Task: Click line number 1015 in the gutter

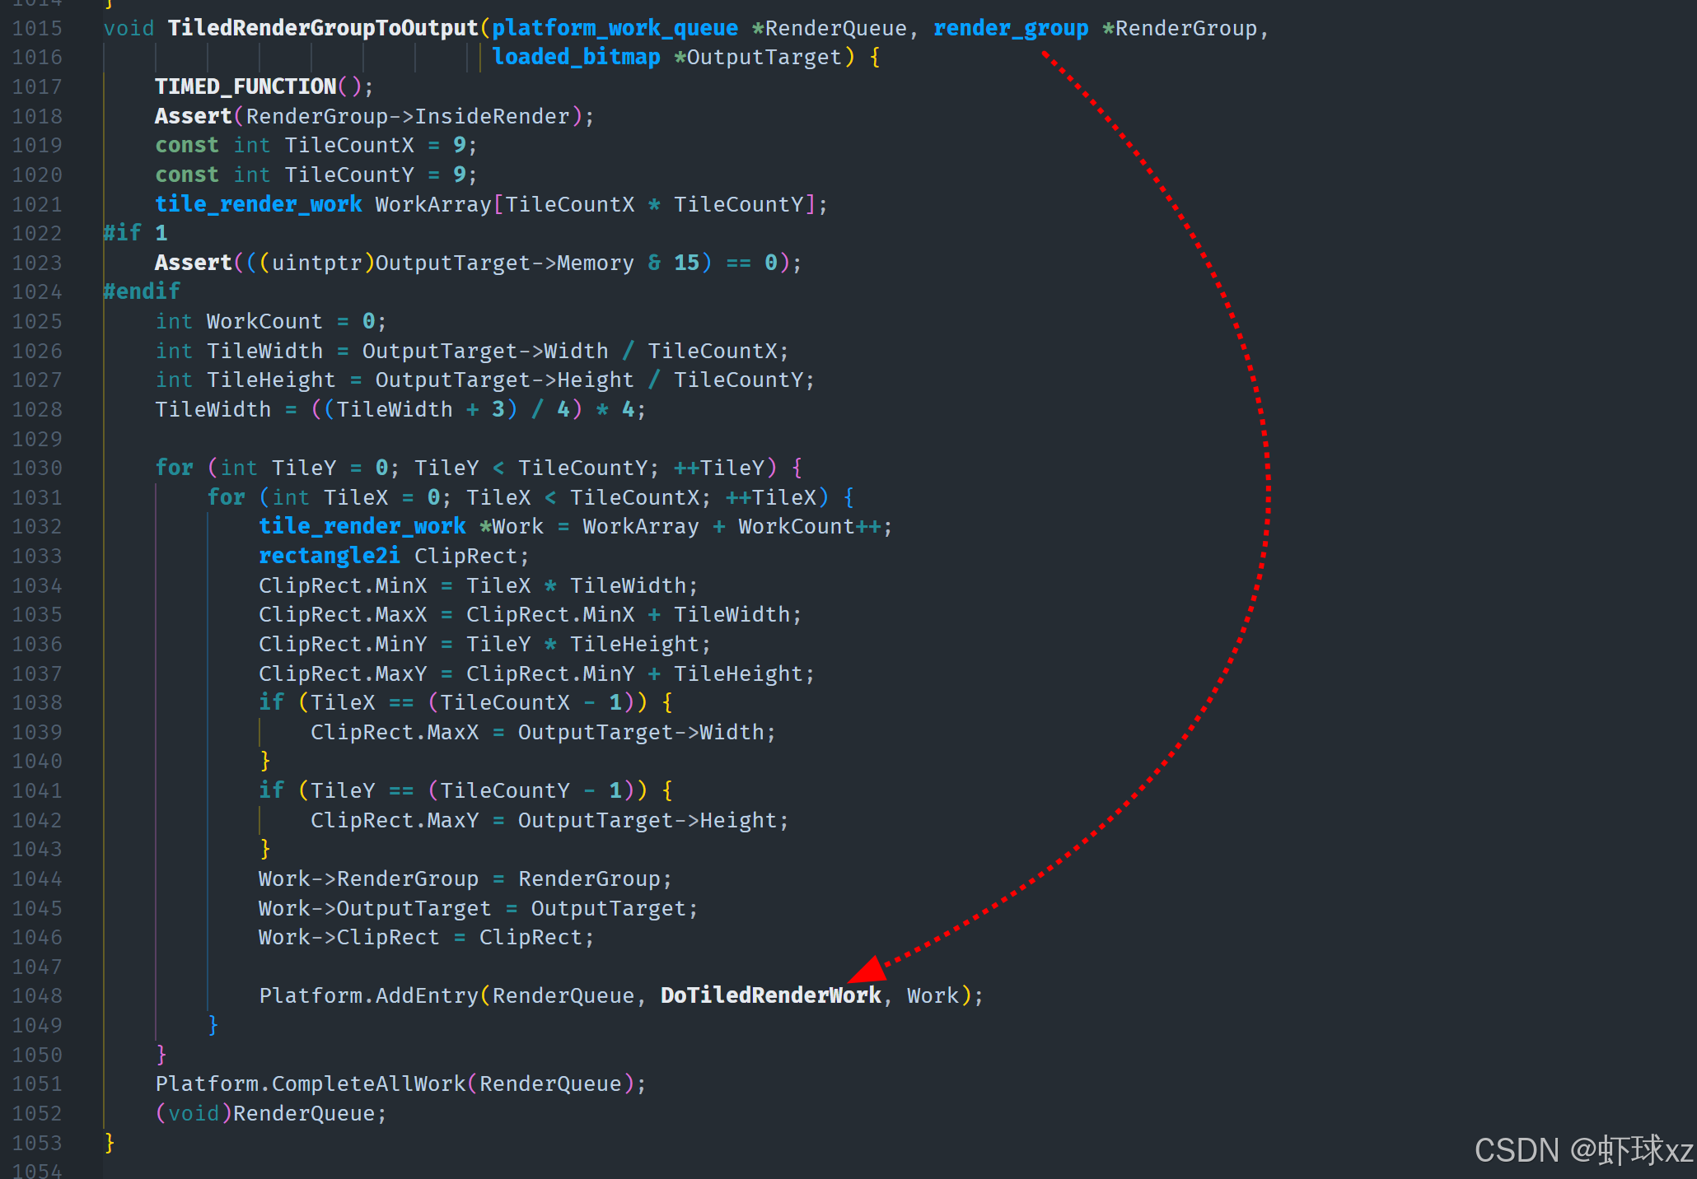Action: (x=37, y=28)
